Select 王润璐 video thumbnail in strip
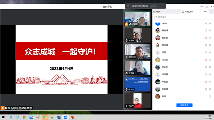This screenshot has width=214, height=120. click(x=137, y=35)
